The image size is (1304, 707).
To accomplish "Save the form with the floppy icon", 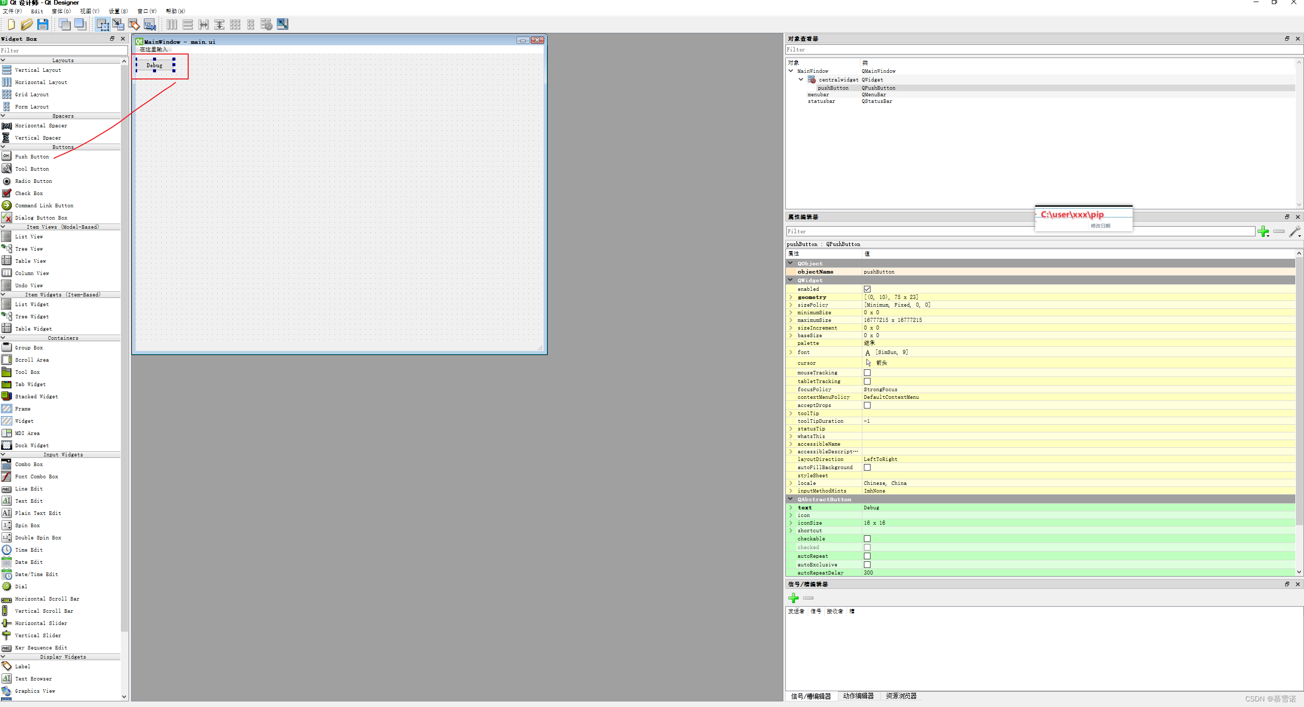I will point(43,24).
